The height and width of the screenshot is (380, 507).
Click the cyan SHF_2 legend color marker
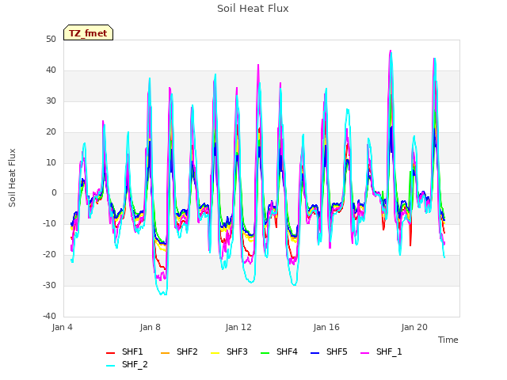pyautogui.click(x=111, y=366)
